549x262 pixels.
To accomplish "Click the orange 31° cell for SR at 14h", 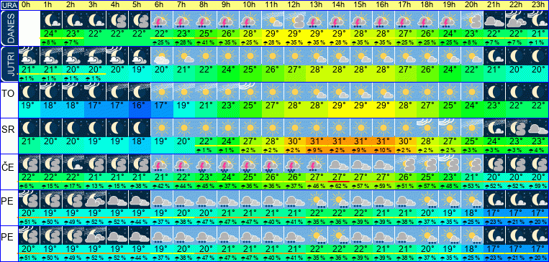I will (x=339, y=141).
